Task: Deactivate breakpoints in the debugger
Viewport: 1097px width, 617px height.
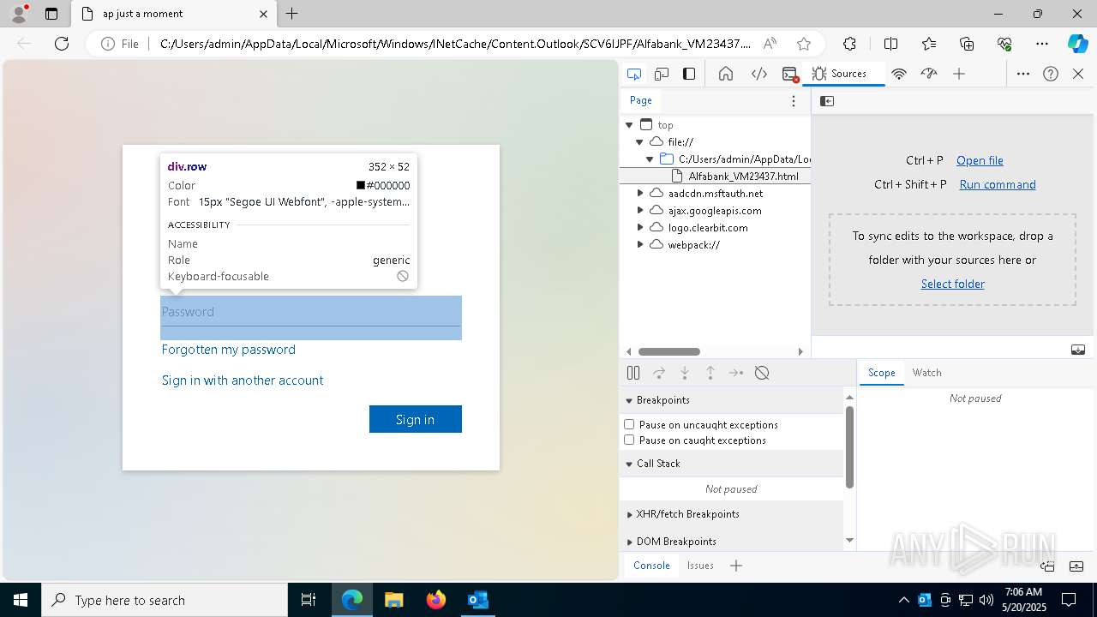Action: (762, 373)
